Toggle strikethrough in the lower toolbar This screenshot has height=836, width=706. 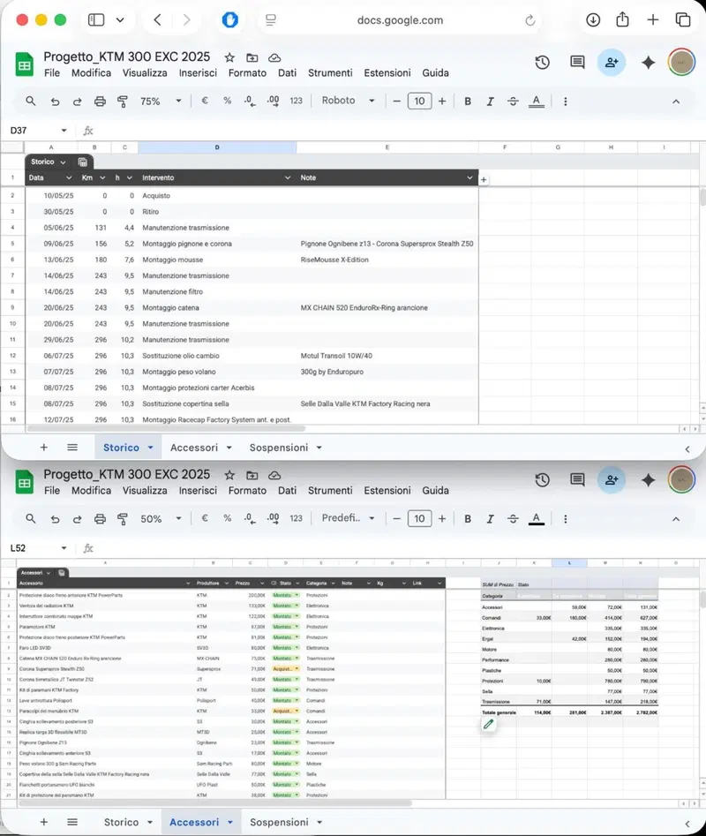pyautogui.click(x=513, y=519)
